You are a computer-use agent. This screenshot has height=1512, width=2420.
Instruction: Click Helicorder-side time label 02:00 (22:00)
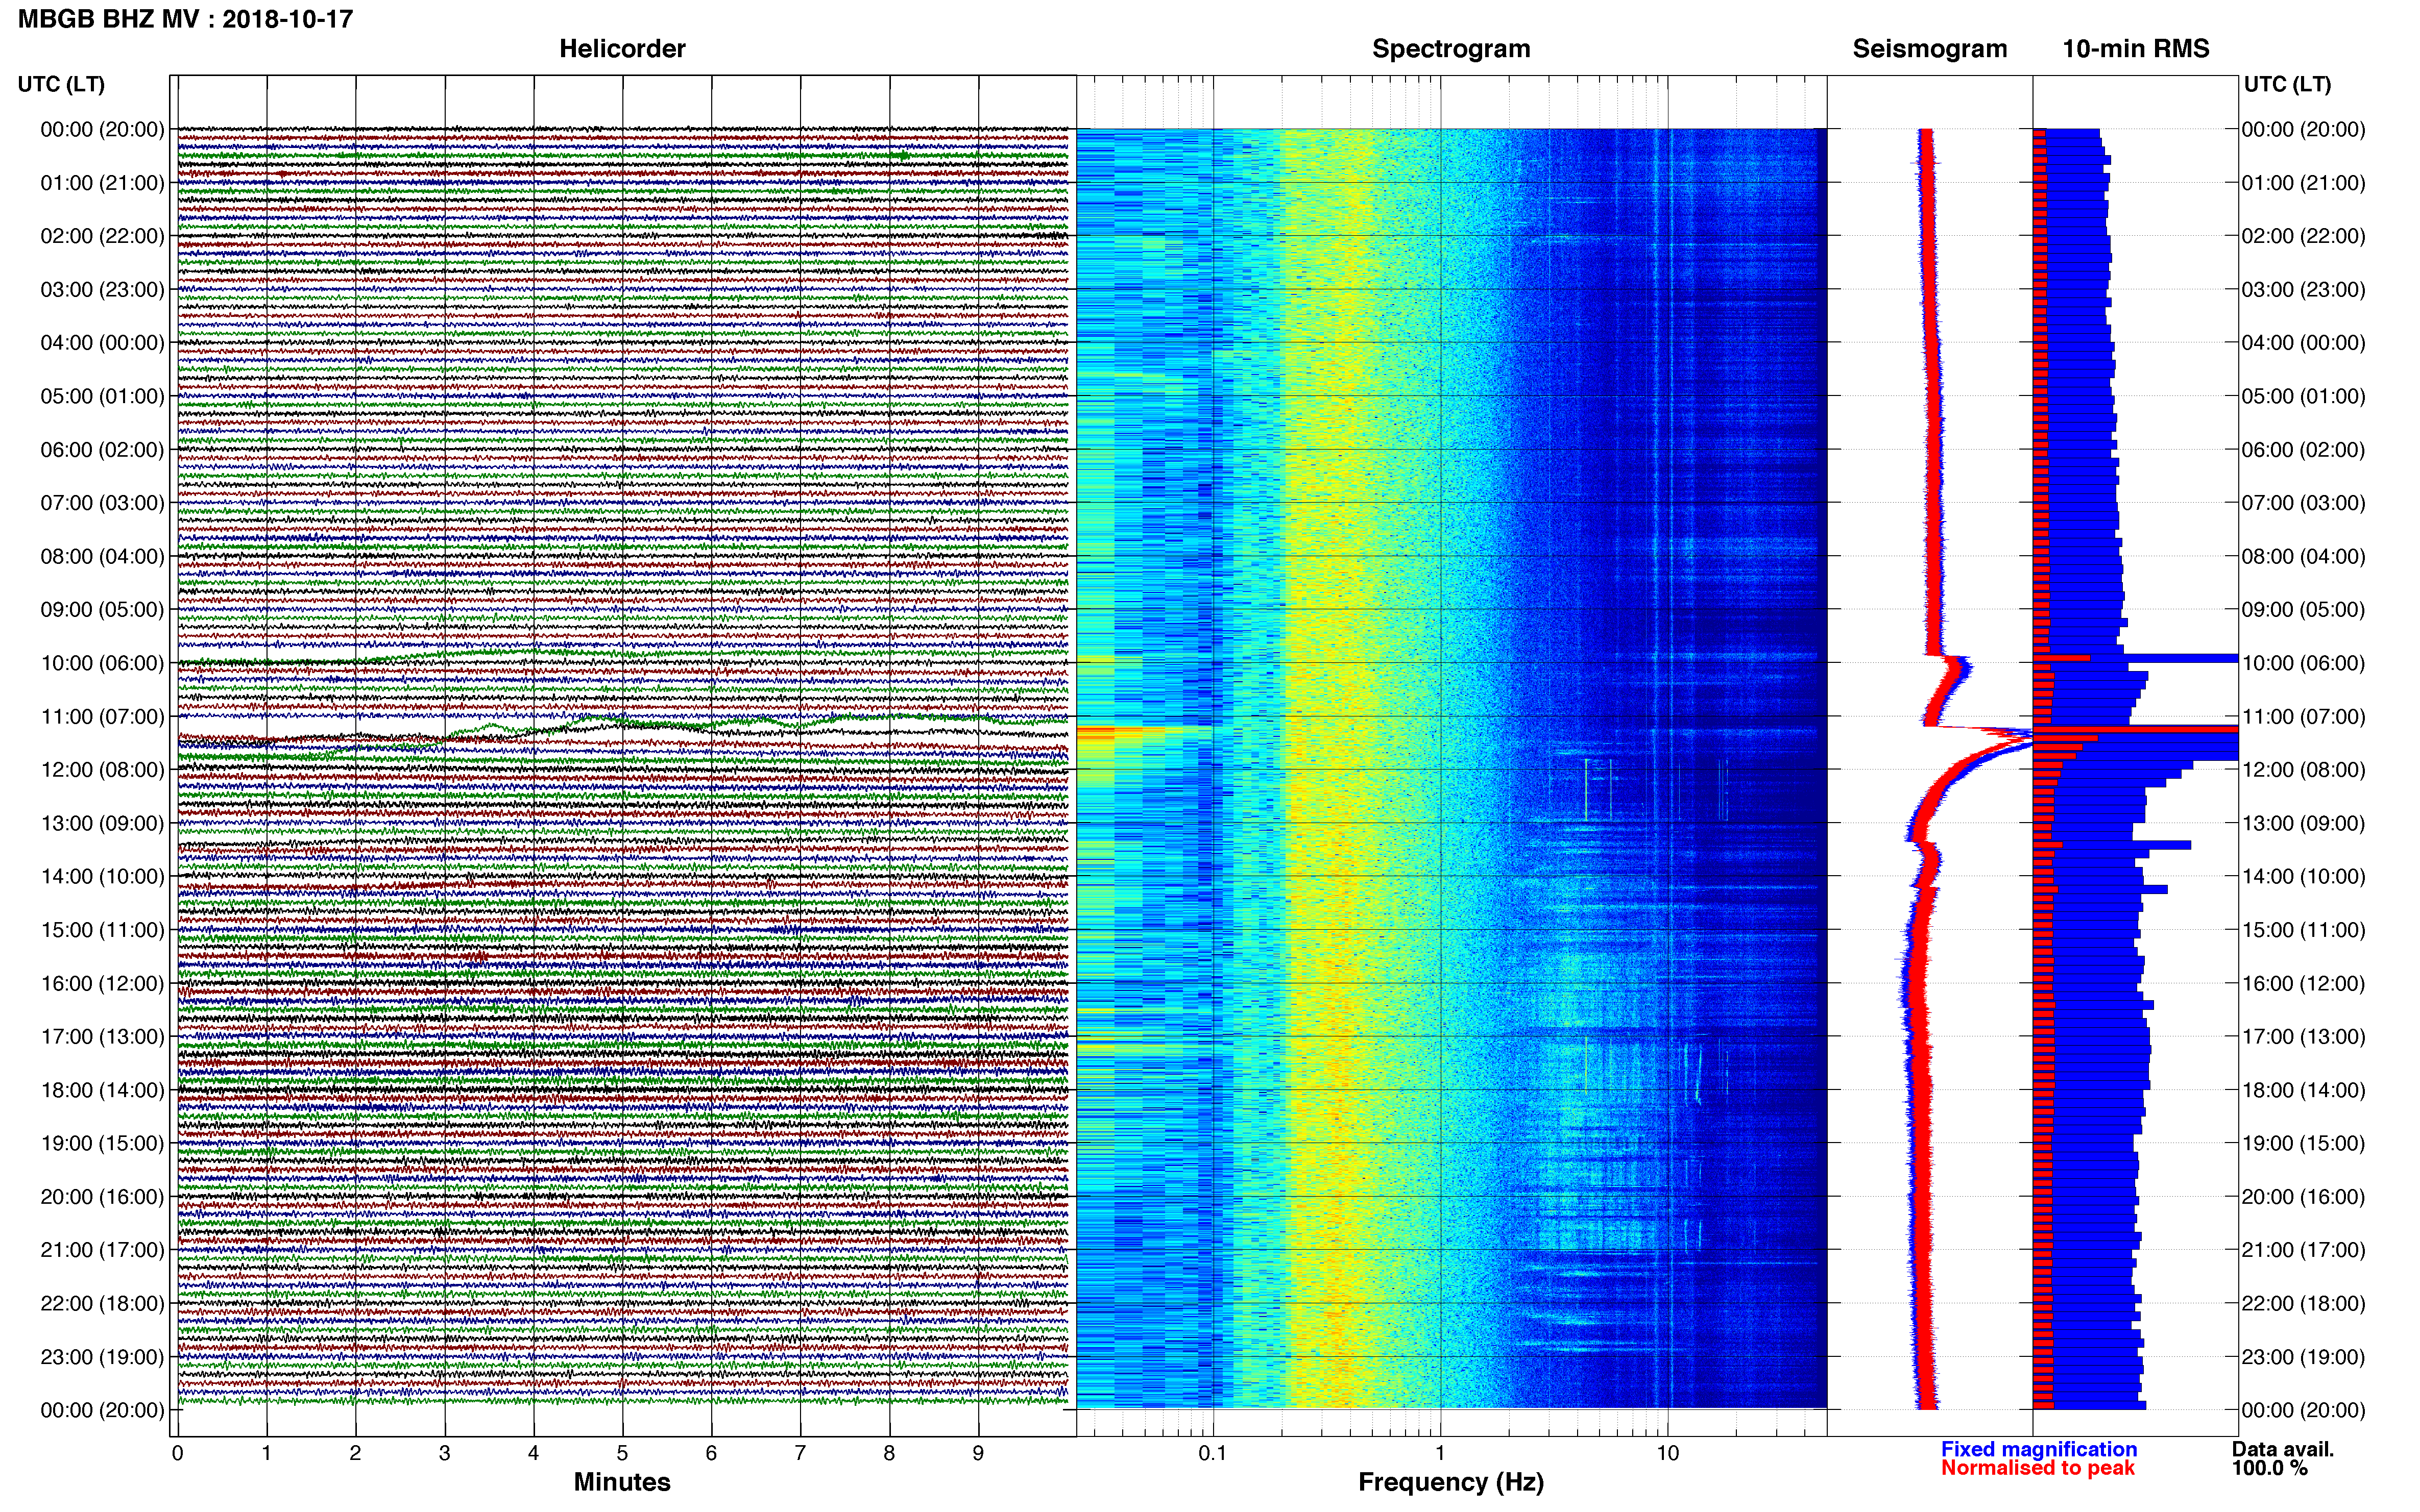tap(102, 236)
